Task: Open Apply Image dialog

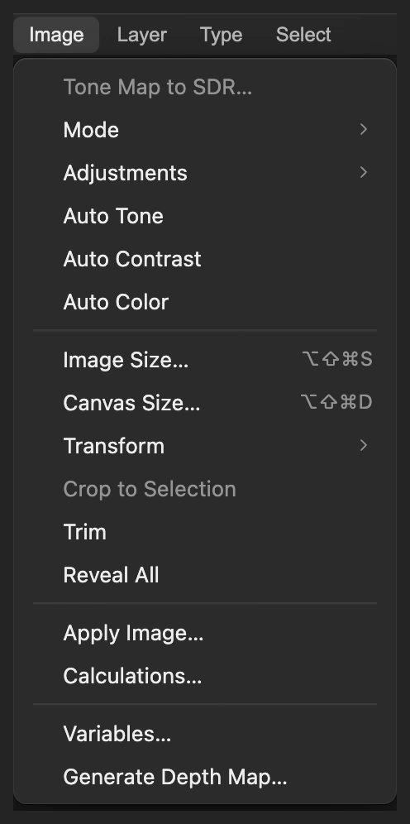Action: pyautogui.click(x=205, y=633)
